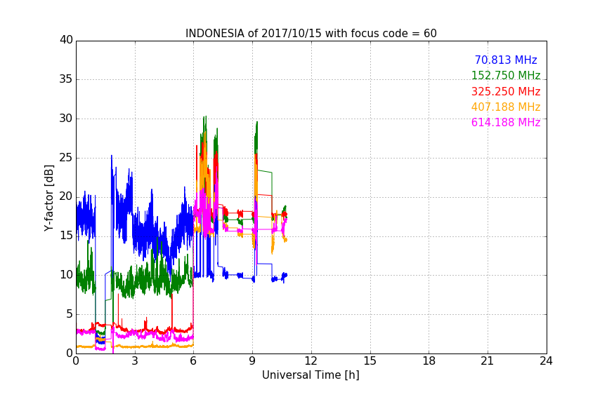Image resolution: width=607 pixels, height=404 pixels.
Task: Click the y-axis tick label 40
Action: pos(66,40)
